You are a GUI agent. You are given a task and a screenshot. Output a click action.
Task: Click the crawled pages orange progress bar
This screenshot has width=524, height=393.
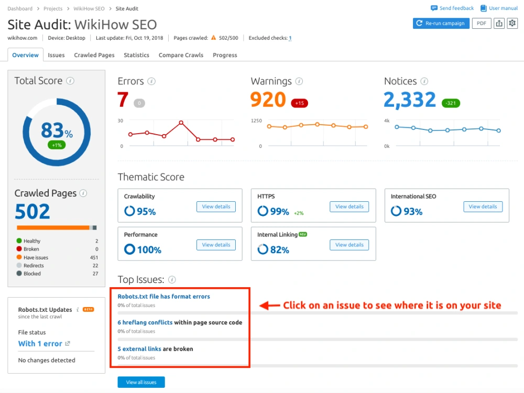point(53,227)
